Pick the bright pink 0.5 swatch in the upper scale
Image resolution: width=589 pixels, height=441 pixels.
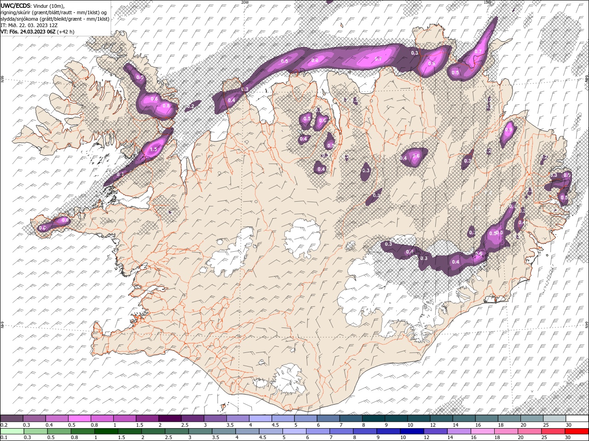(79, 418)
